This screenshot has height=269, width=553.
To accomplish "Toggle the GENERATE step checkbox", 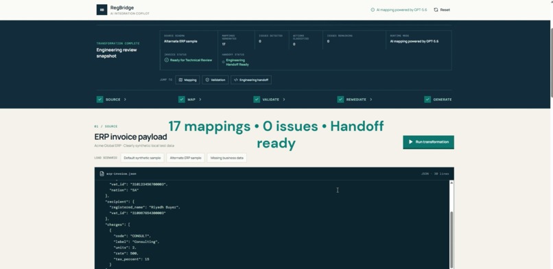I will [x=427, y=100].
